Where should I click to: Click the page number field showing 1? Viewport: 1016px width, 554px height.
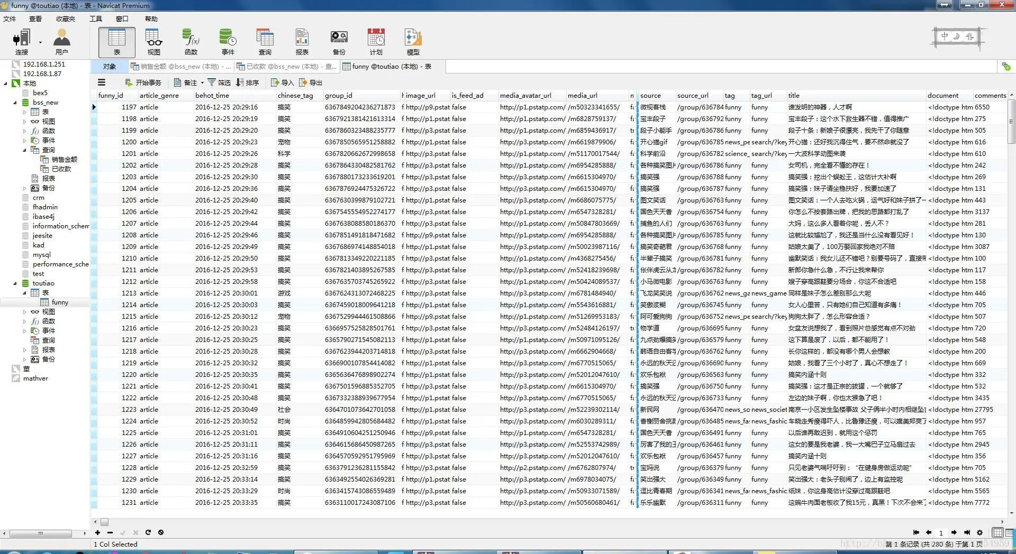[x=941, y=533]
